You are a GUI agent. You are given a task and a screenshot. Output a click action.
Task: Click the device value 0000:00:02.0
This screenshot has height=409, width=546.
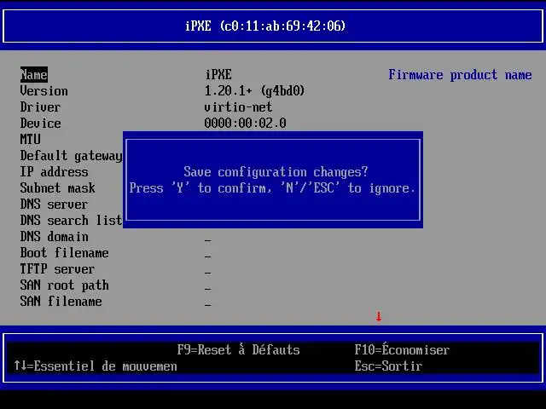[245, 124]
